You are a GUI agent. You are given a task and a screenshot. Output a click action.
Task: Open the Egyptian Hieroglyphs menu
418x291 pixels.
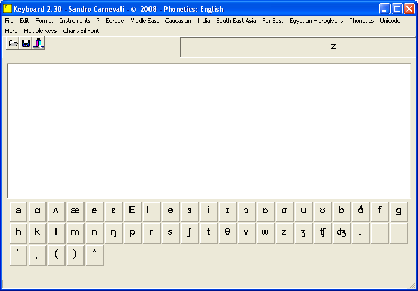point(316,21)
